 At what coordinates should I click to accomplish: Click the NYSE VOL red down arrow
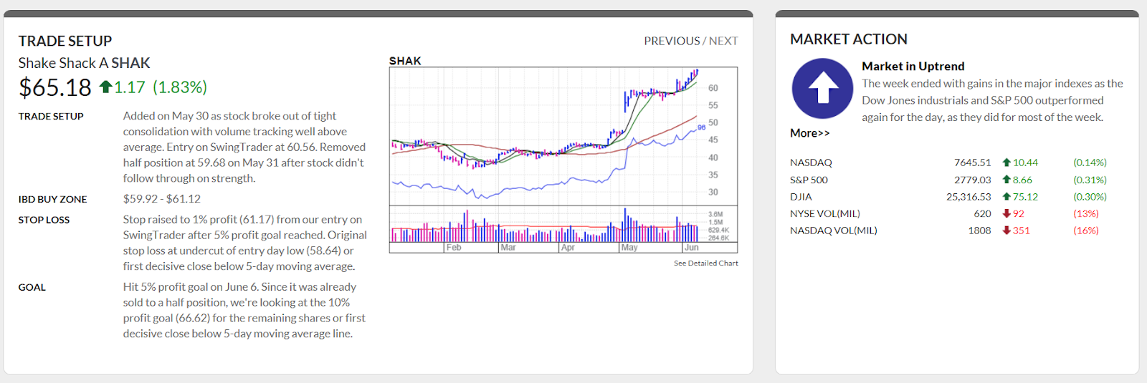[1006, 213]
